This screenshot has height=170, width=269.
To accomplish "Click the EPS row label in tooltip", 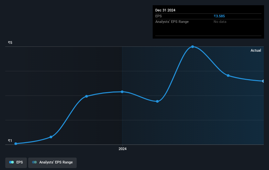I will click(x=159, y=16).
